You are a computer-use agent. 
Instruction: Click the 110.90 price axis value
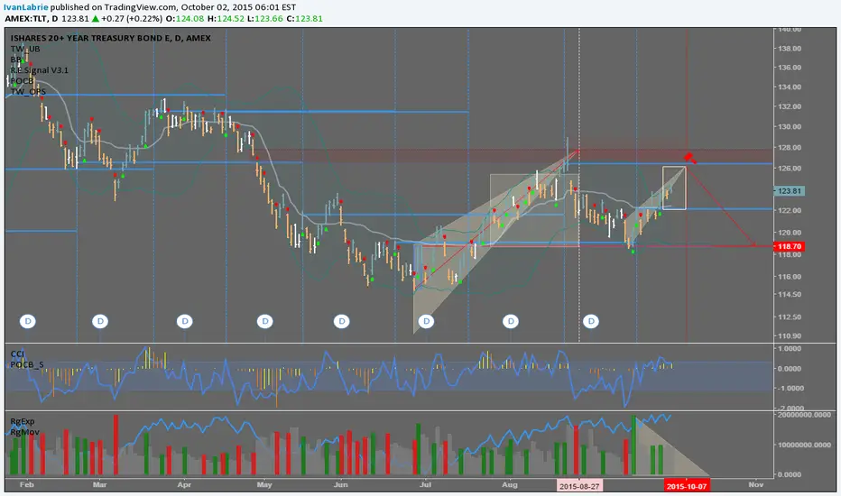pos(790,335)
